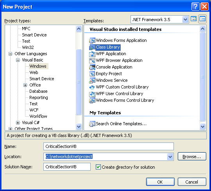Click templates list scrollbar up arrow
This screenshot has height=191, width=211.
click(202, 29)
